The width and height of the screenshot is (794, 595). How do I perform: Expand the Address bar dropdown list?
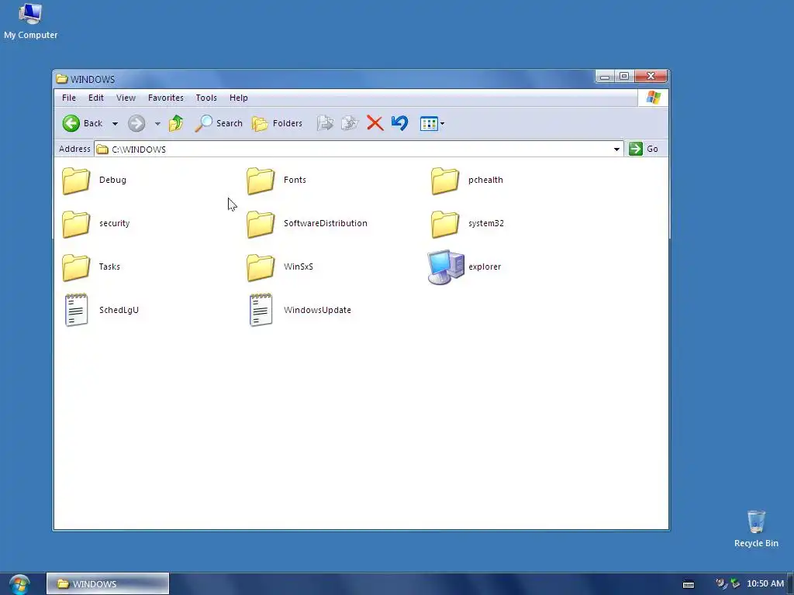click(x=616, y=149)
